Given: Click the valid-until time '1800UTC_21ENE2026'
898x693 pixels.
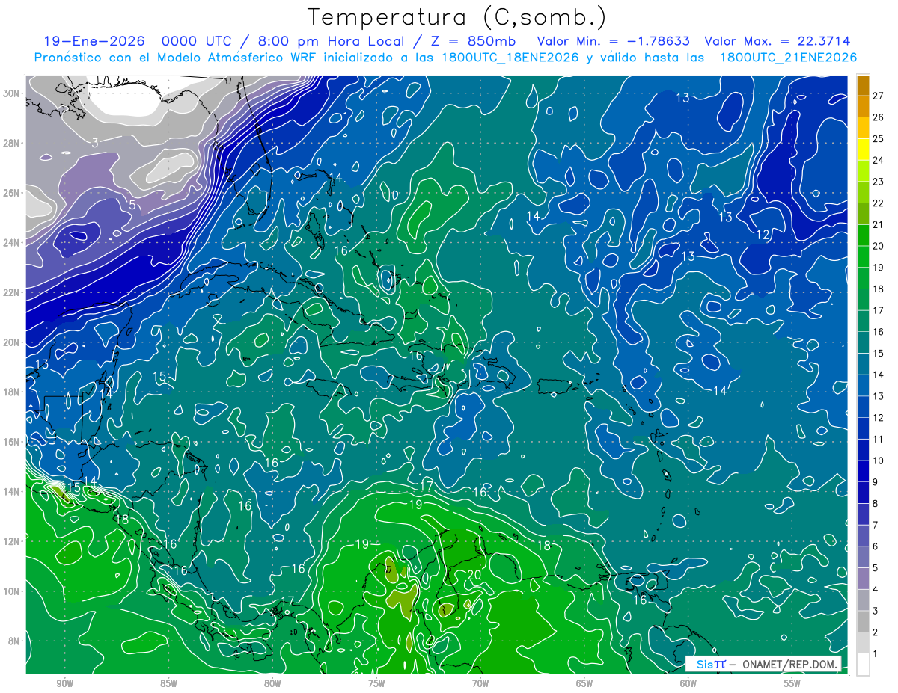Looking at the screenshot, I should click(x=787, y=58).
